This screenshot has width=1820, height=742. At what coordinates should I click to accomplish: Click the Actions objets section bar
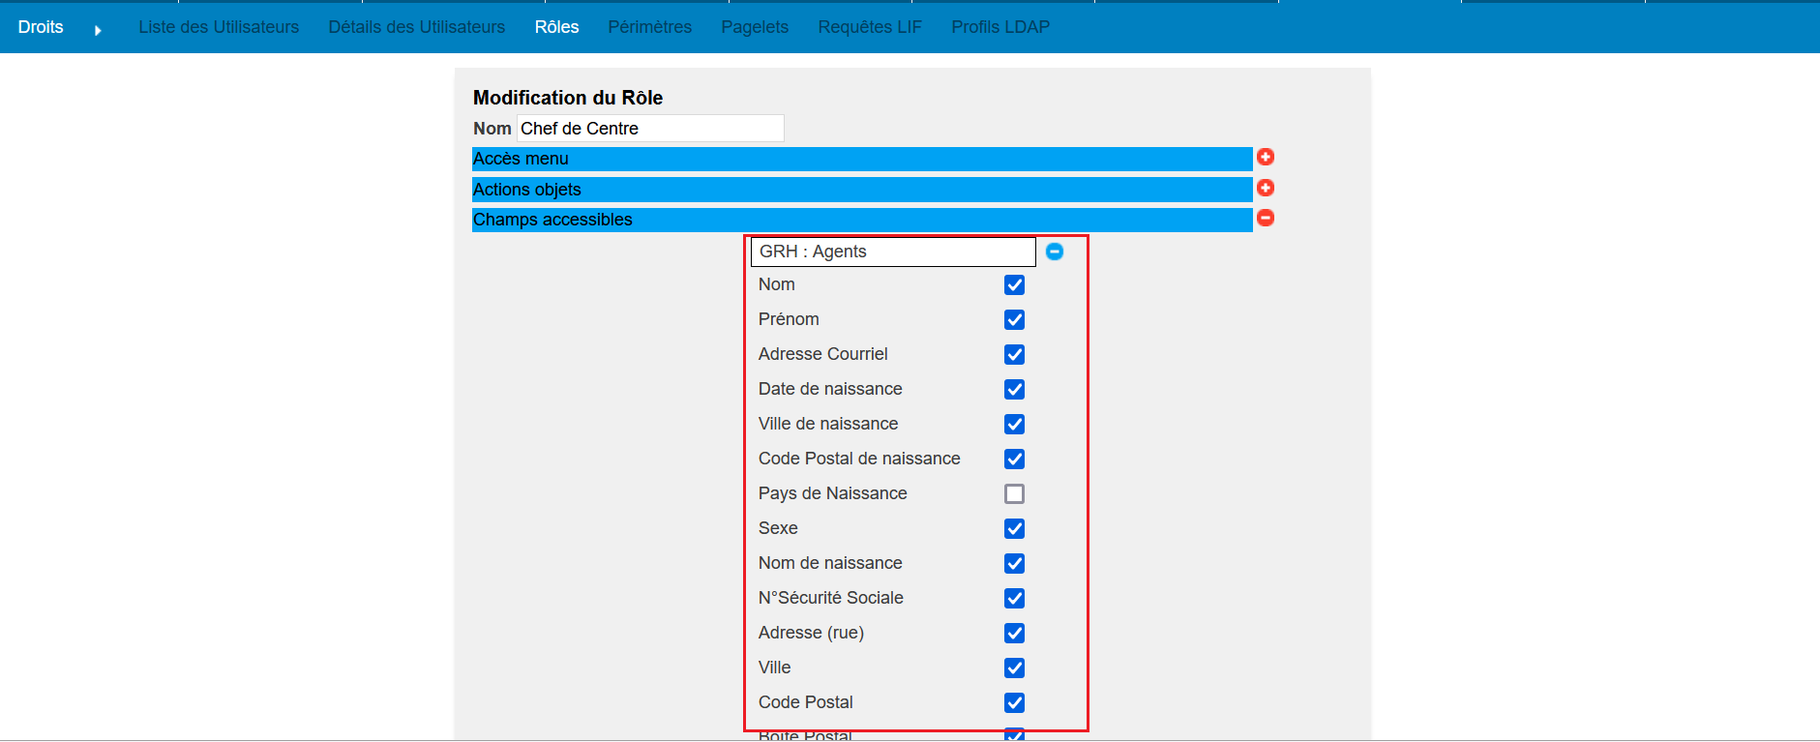[x=861, y=190]
